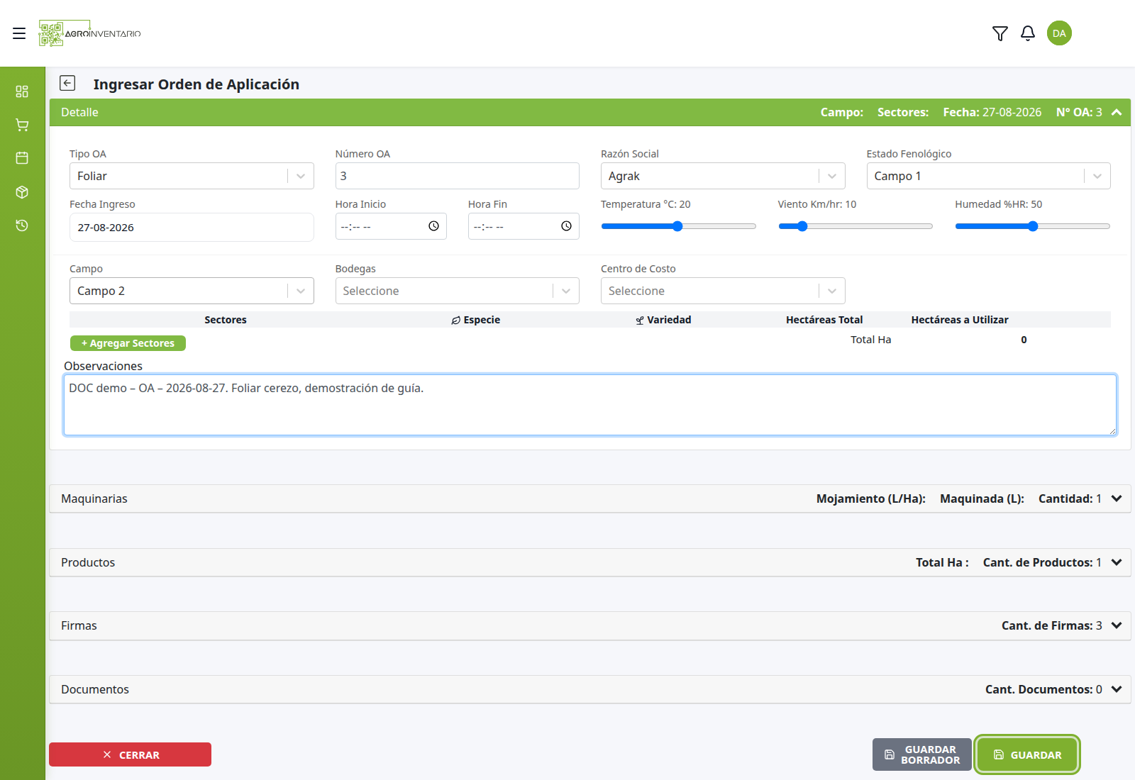Open the Centro de Costo dropdown
1135x780 pixels.
(723, 291)
